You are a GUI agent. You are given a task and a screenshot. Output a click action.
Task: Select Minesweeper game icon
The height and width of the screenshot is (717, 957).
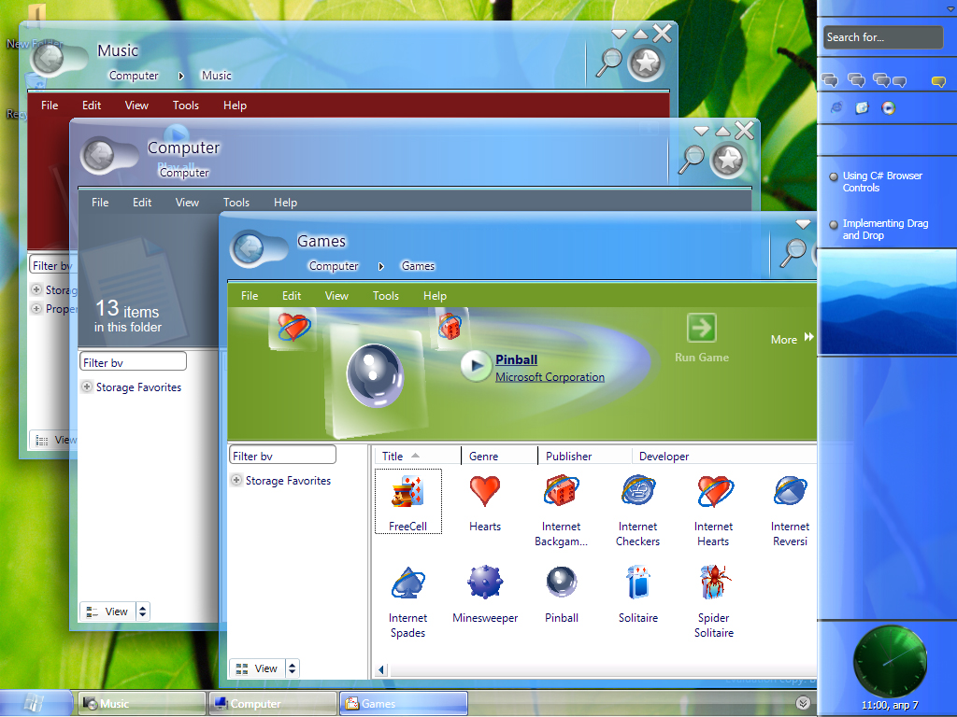tap(485, 583)
